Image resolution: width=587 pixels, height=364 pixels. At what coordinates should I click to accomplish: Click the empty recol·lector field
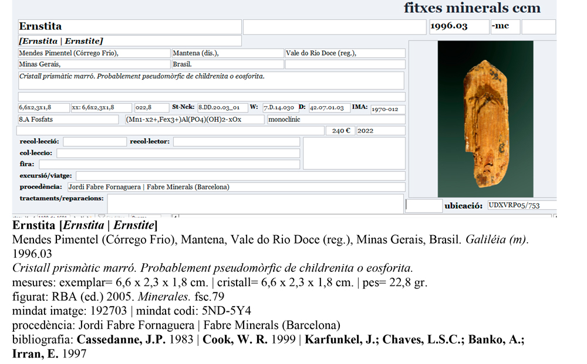pos(236,142)
